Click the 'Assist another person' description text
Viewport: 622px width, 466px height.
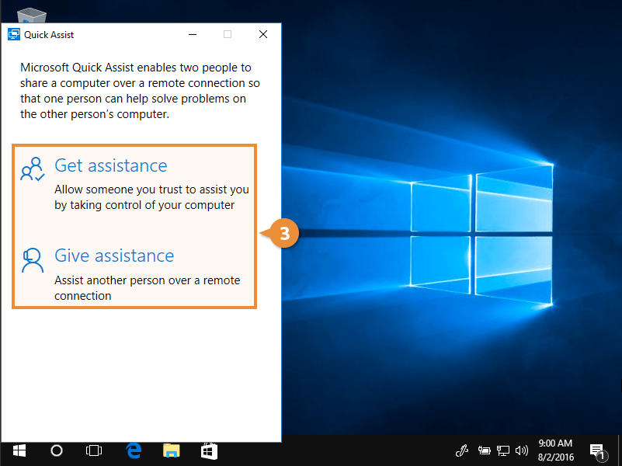pyautogui.click(x=148, y=288)
